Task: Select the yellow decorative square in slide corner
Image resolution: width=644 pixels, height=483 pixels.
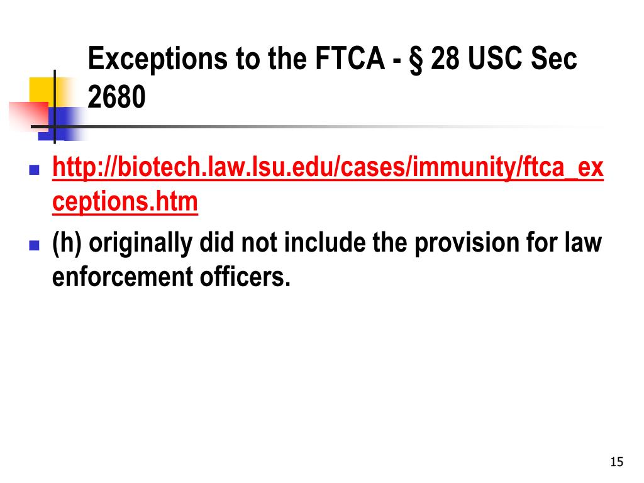Action: coord(41,91)
